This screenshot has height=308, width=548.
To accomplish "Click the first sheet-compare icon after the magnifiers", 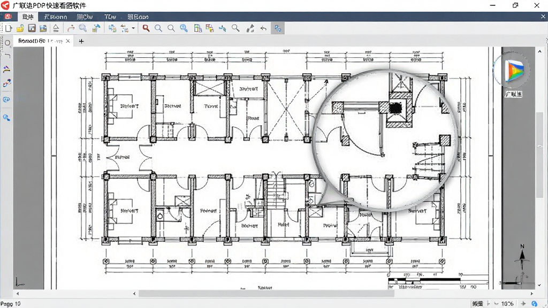I will [x=198, y=28].
